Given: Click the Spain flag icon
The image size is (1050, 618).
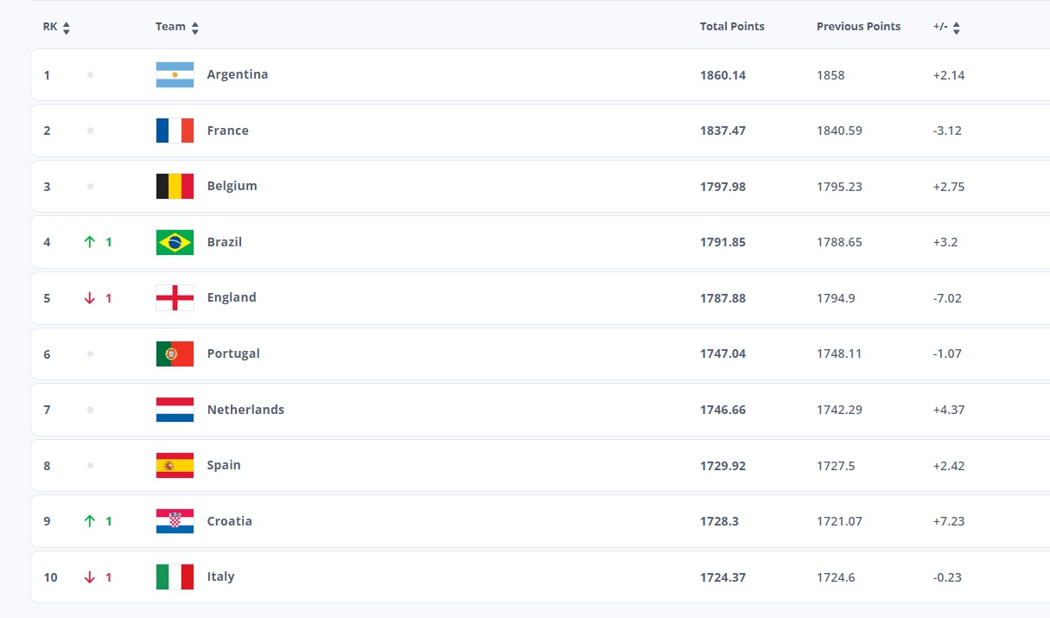Looking at the screenshot, I should (175, 465).
